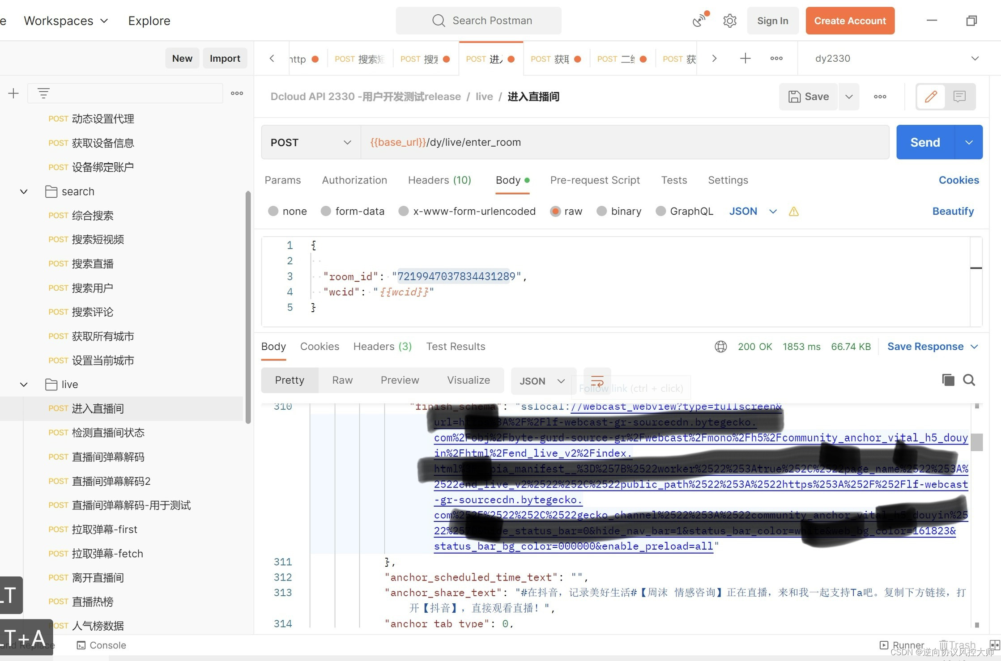Click the Import button
Screen dimensions: 1001x661
pyautogui.click(x=225, y=58)
